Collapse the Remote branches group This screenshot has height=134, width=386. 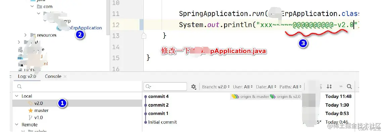click(17, 125)
